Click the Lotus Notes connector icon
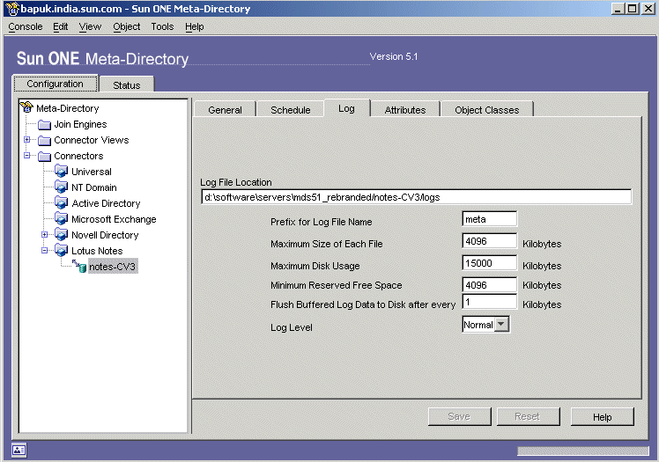This screenshot has height=462, width=659. click(x=62, y=251)
